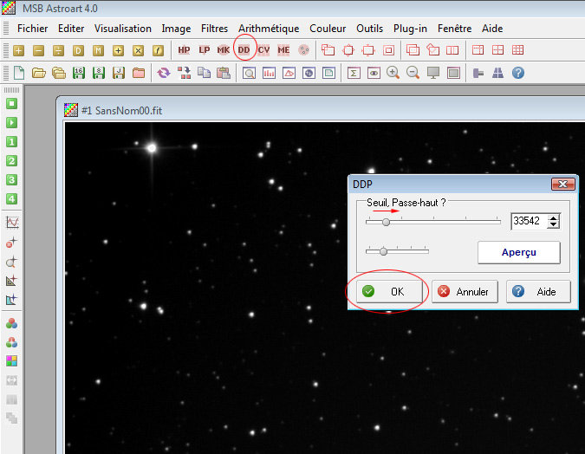Click the RGB color balls sidebar icon

coord(11,323)
